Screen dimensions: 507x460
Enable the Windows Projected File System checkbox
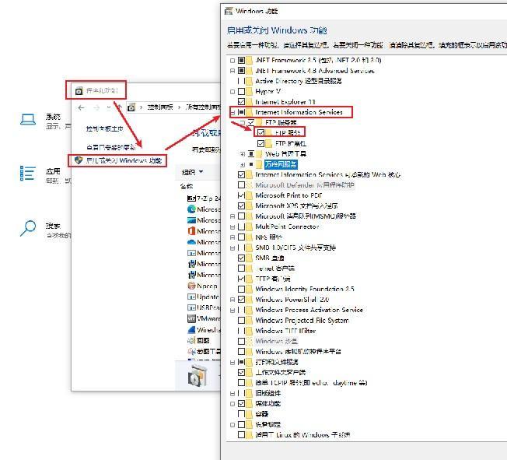pos(241,321)
